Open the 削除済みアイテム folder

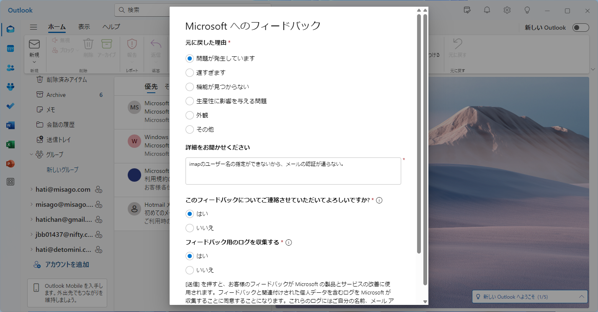[x=67, y=80]
